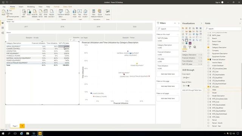
Task: Click the Refresh icon
Action: pyautogui.click(x=67, y=12)
